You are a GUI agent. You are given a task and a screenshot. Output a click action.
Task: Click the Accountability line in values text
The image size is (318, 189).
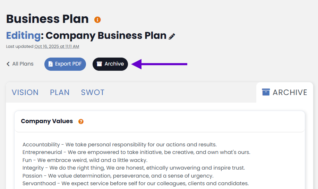(x=120, y=145)
